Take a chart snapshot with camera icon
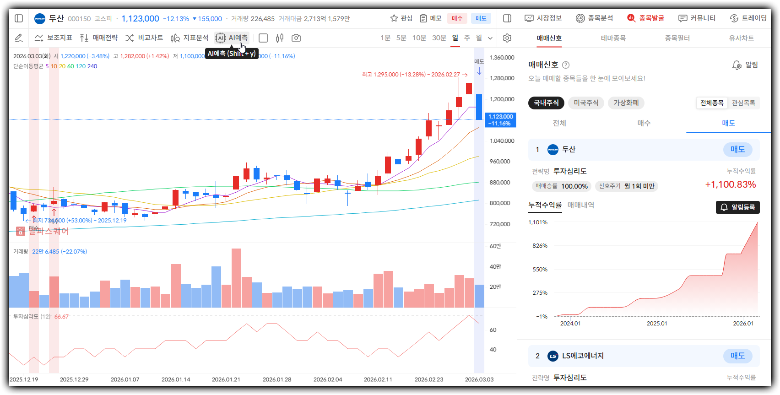The height and width of the screenshot is (395, 780). (296, 38)
